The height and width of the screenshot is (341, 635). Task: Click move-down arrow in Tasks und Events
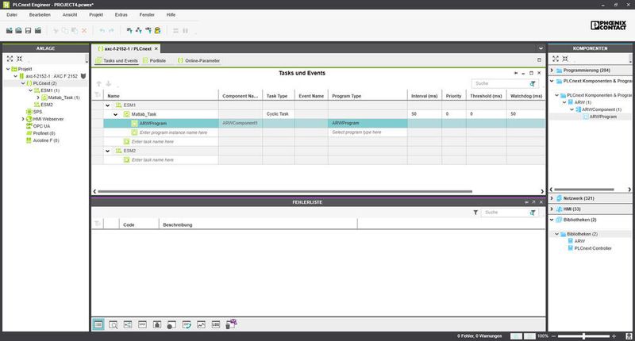tap(109, 84)
